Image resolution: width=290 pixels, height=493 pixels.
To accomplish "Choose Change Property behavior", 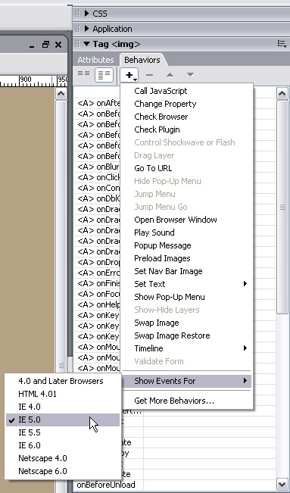I will tap(165, 104).
